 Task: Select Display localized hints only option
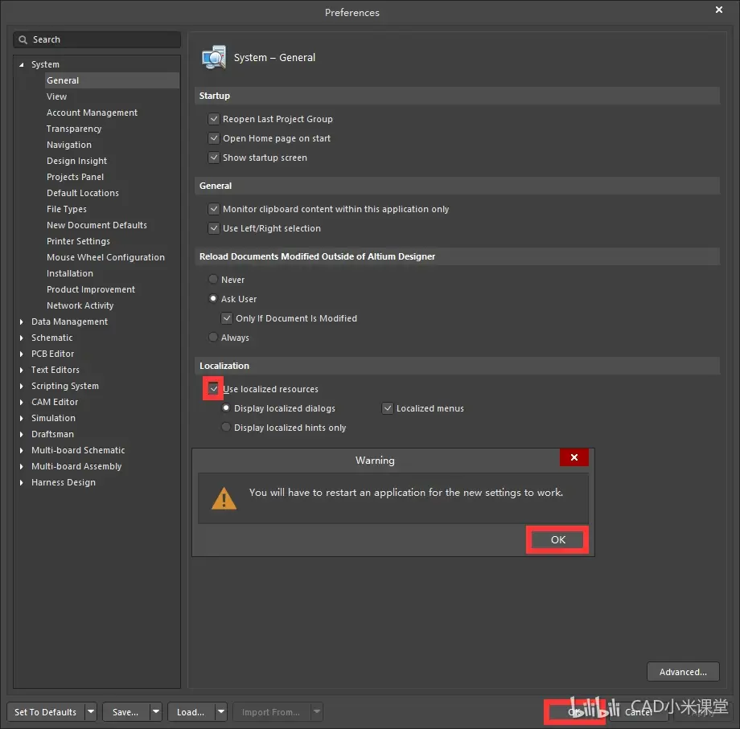point(226,427)
